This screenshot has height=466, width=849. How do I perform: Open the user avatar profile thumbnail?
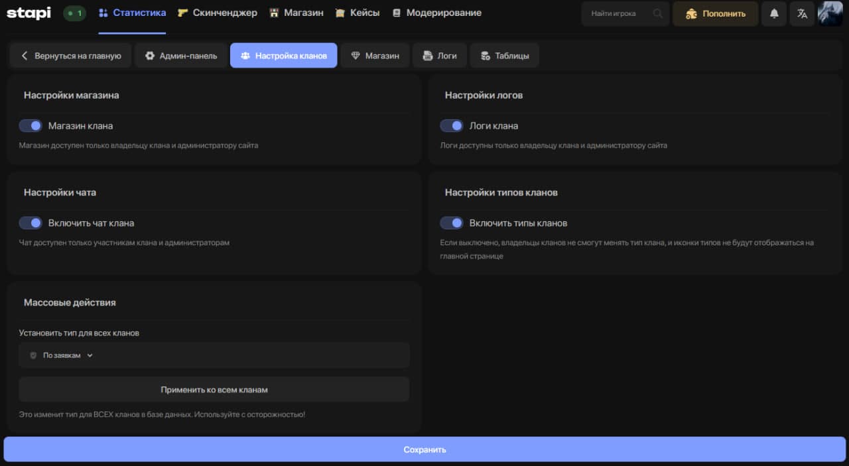(x=830, y=13)
